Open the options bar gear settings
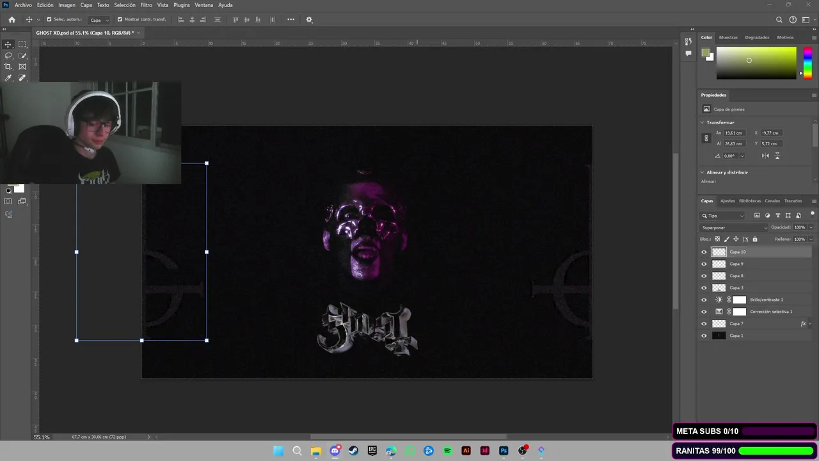 coord(309,20)
